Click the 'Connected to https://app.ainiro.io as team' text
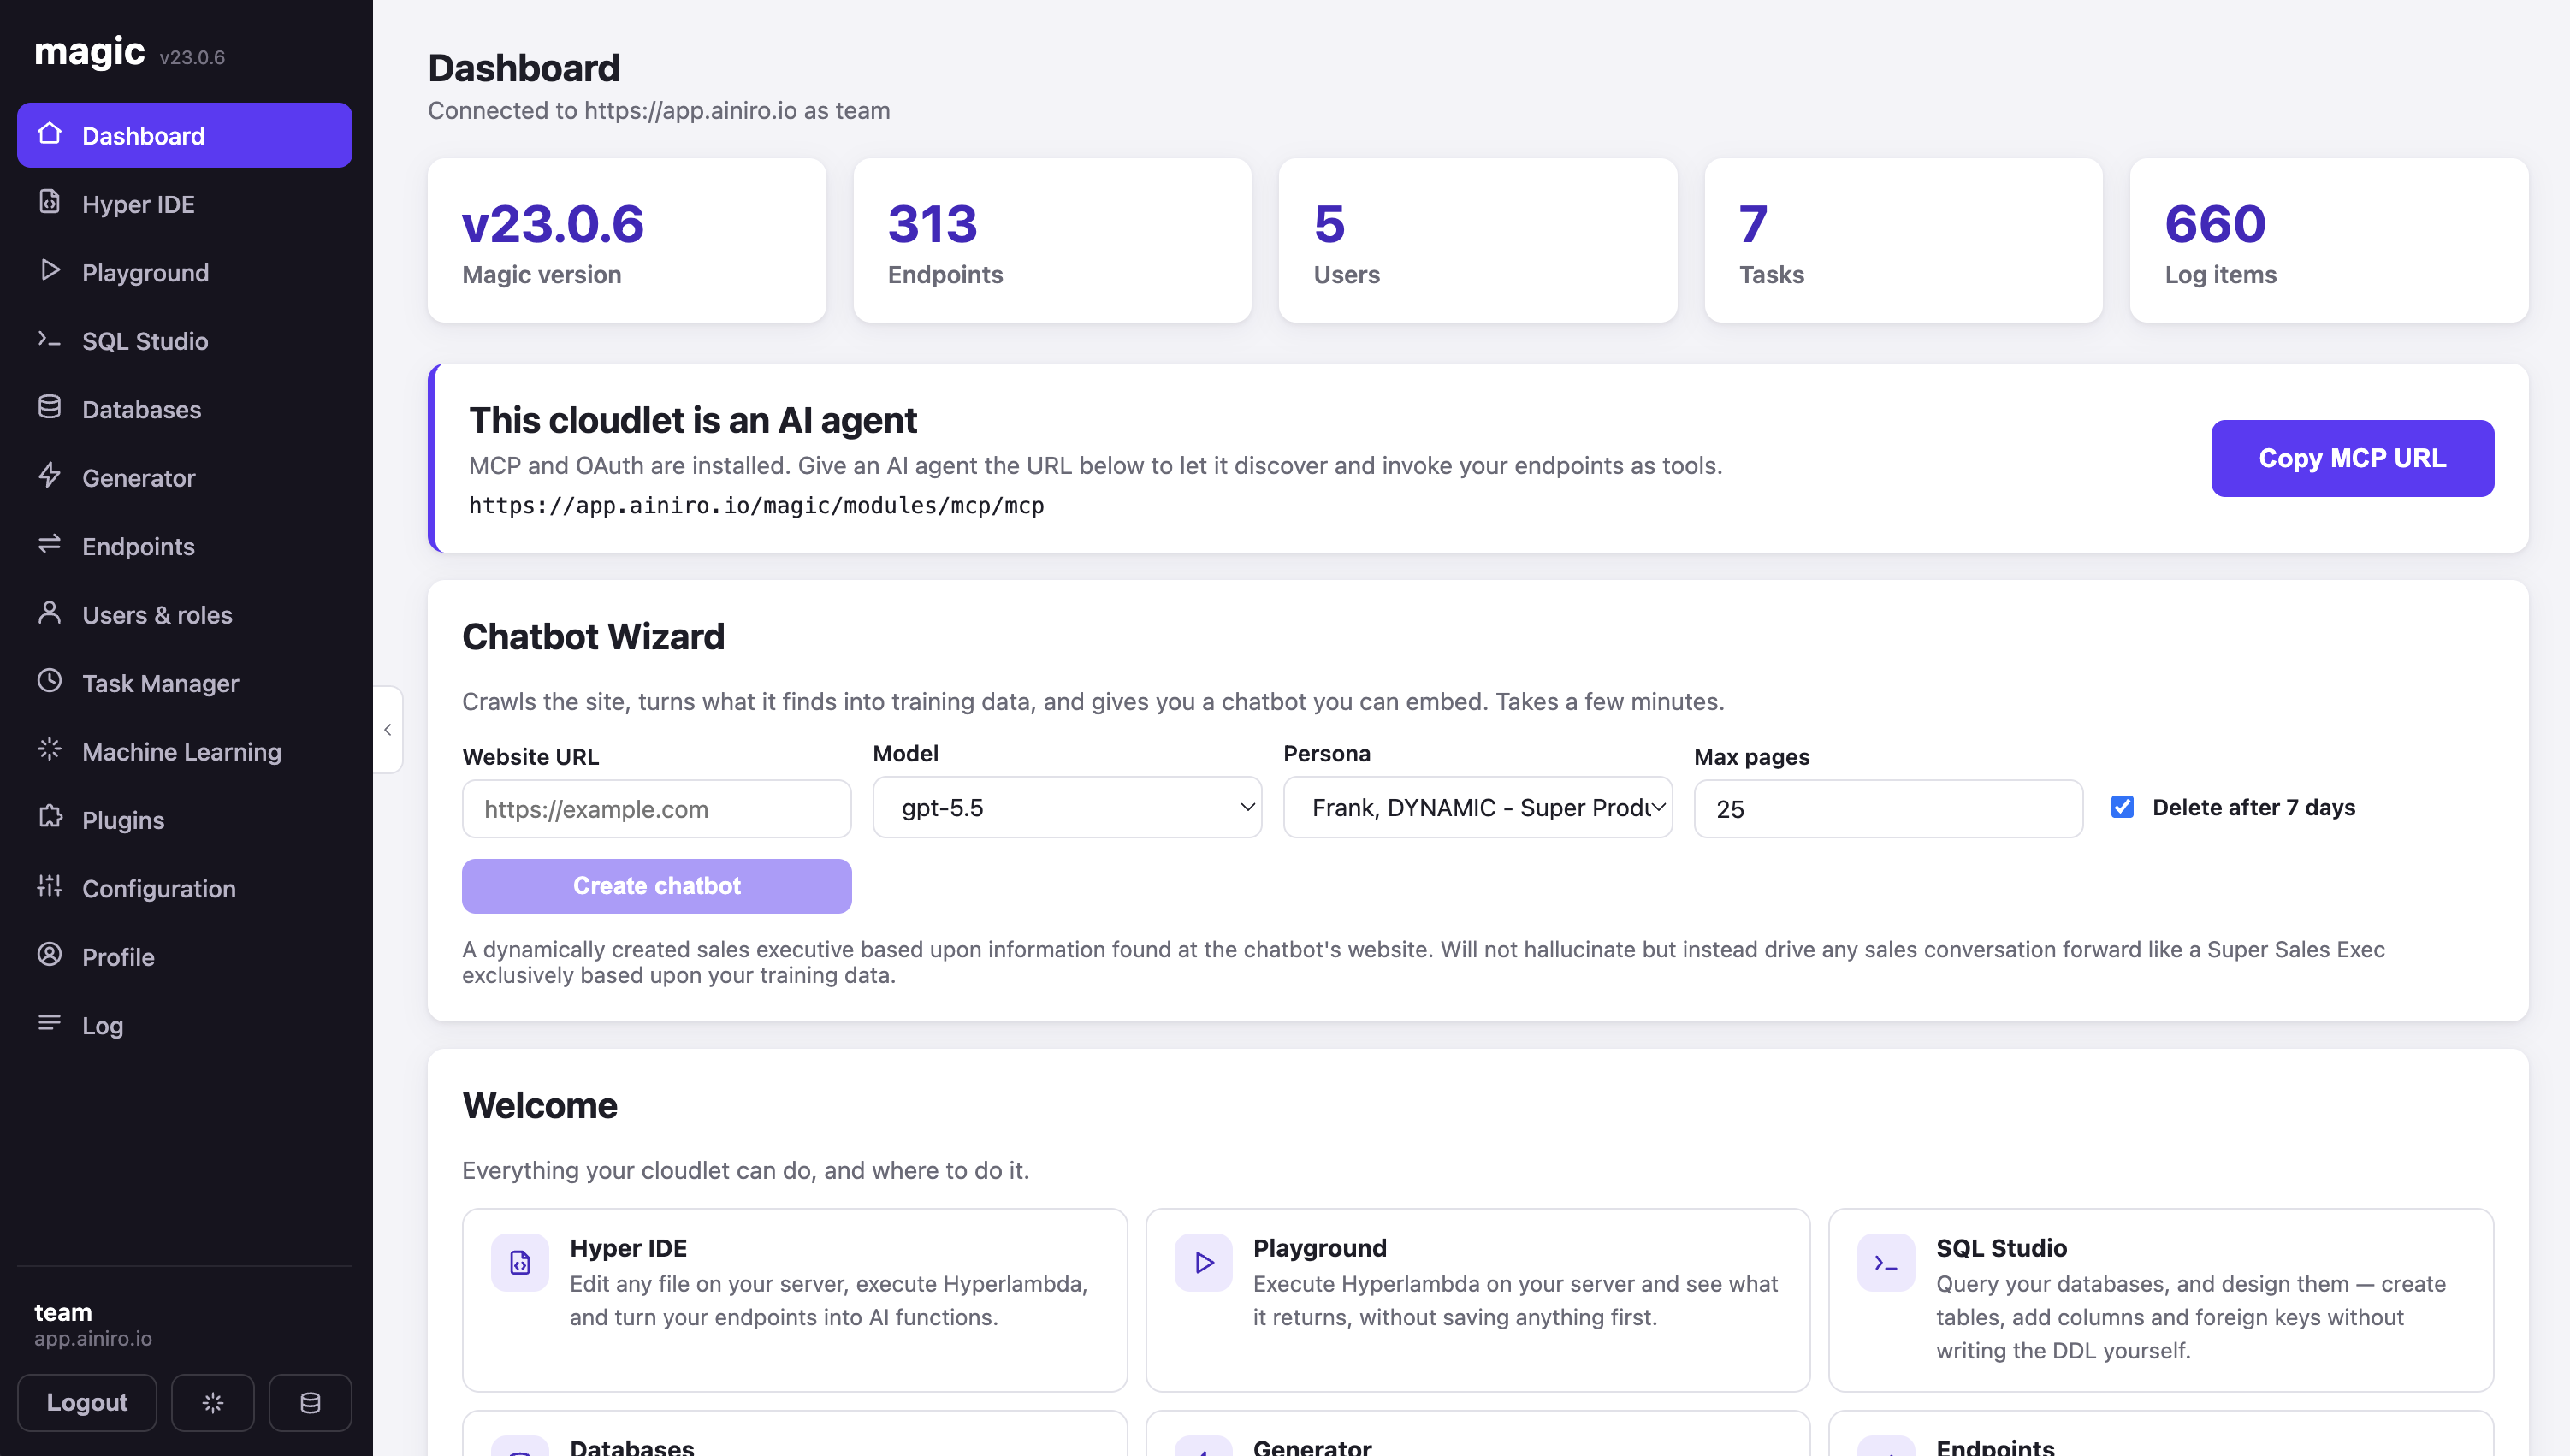Viewport: 2570px width, 1456px height. click(659, 110)
